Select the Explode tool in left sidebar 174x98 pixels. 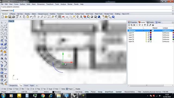[5, 51]
